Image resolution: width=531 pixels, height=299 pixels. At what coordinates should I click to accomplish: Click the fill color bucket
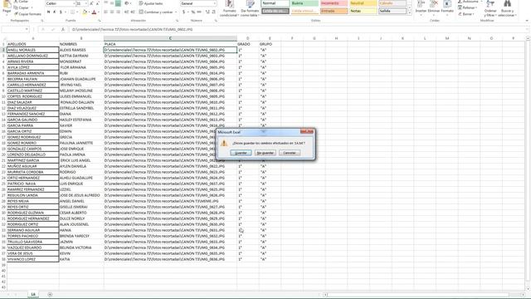pyautogui.click(x=85, y=12)
